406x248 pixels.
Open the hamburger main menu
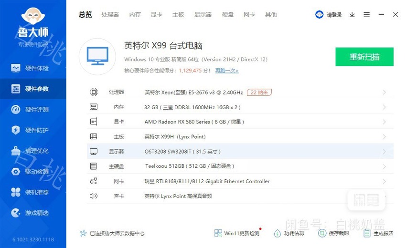click(x=366, y=15)
